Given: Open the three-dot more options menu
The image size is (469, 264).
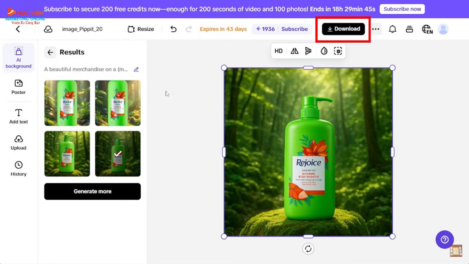Looking at the screenshot, I should pos(376,29).
